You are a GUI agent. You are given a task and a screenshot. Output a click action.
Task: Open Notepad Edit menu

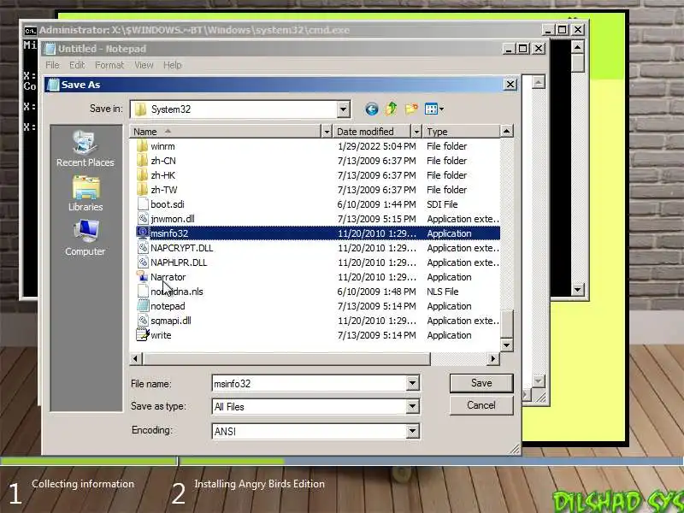pos(77,65)
